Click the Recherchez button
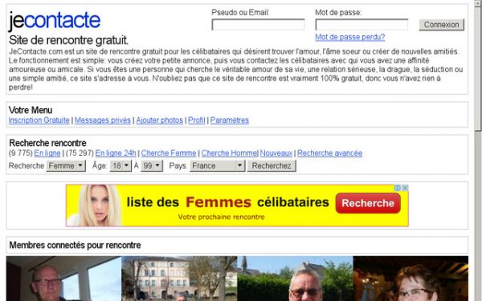Image resolution: width=482 pixels, height=301 pixels. click(272, 166)
